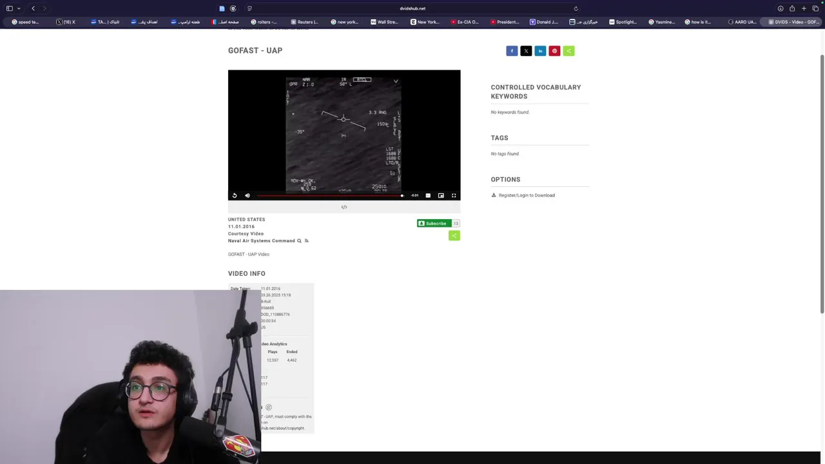Click the green Subscribe button
This screenshot has width=825, height=464.
tap(434, 224)
